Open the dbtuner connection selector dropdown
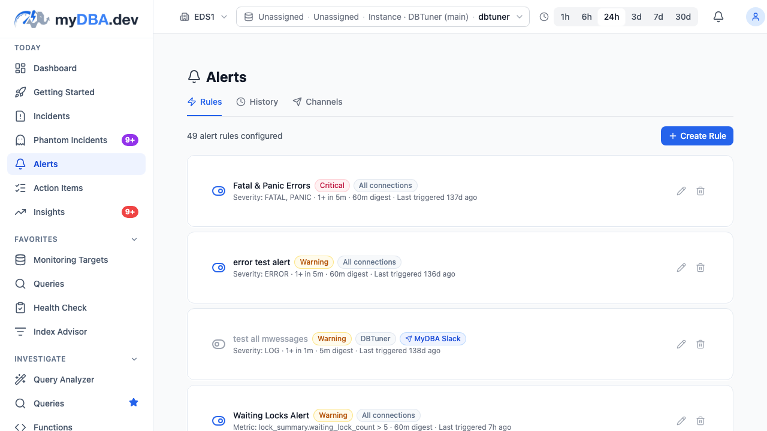 click(x=383, y=17)
